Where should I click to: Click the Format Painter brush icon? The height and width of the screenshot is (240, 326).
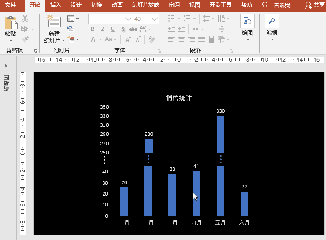[x=25, y=39]
